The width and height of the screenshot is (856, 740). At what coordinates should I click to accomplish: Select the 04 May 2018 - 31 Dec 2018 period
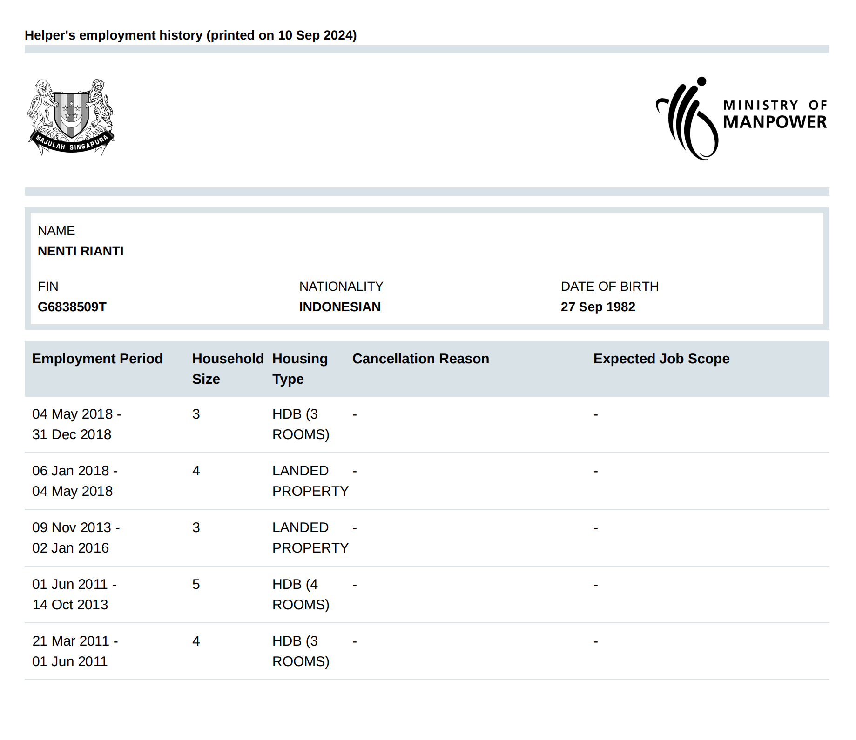(76, 424)
